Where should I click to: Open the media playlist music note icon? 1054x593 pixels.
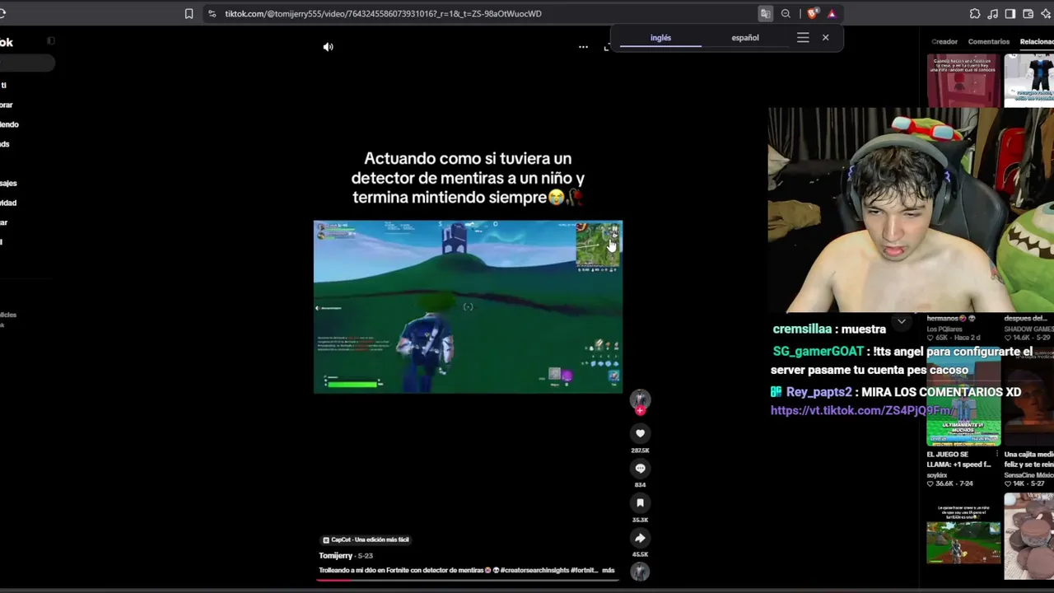pyautogui.click(x=992, y=13)
